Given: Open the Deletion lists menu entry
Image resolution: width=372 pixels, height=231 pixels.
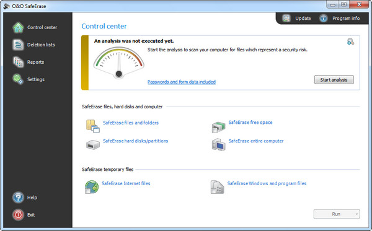Looking at the screenshot, I should (x=41, y=45).
